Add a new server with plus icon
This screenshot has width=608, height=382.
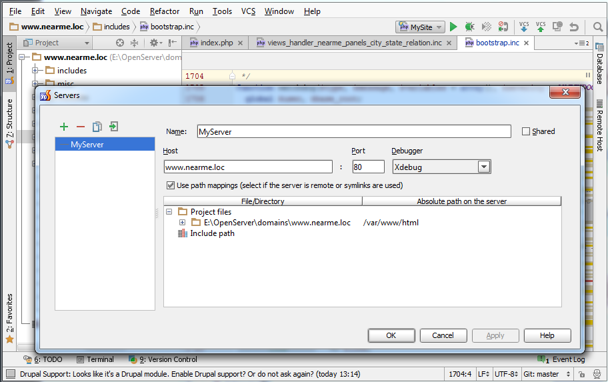(x=64, y=127)
